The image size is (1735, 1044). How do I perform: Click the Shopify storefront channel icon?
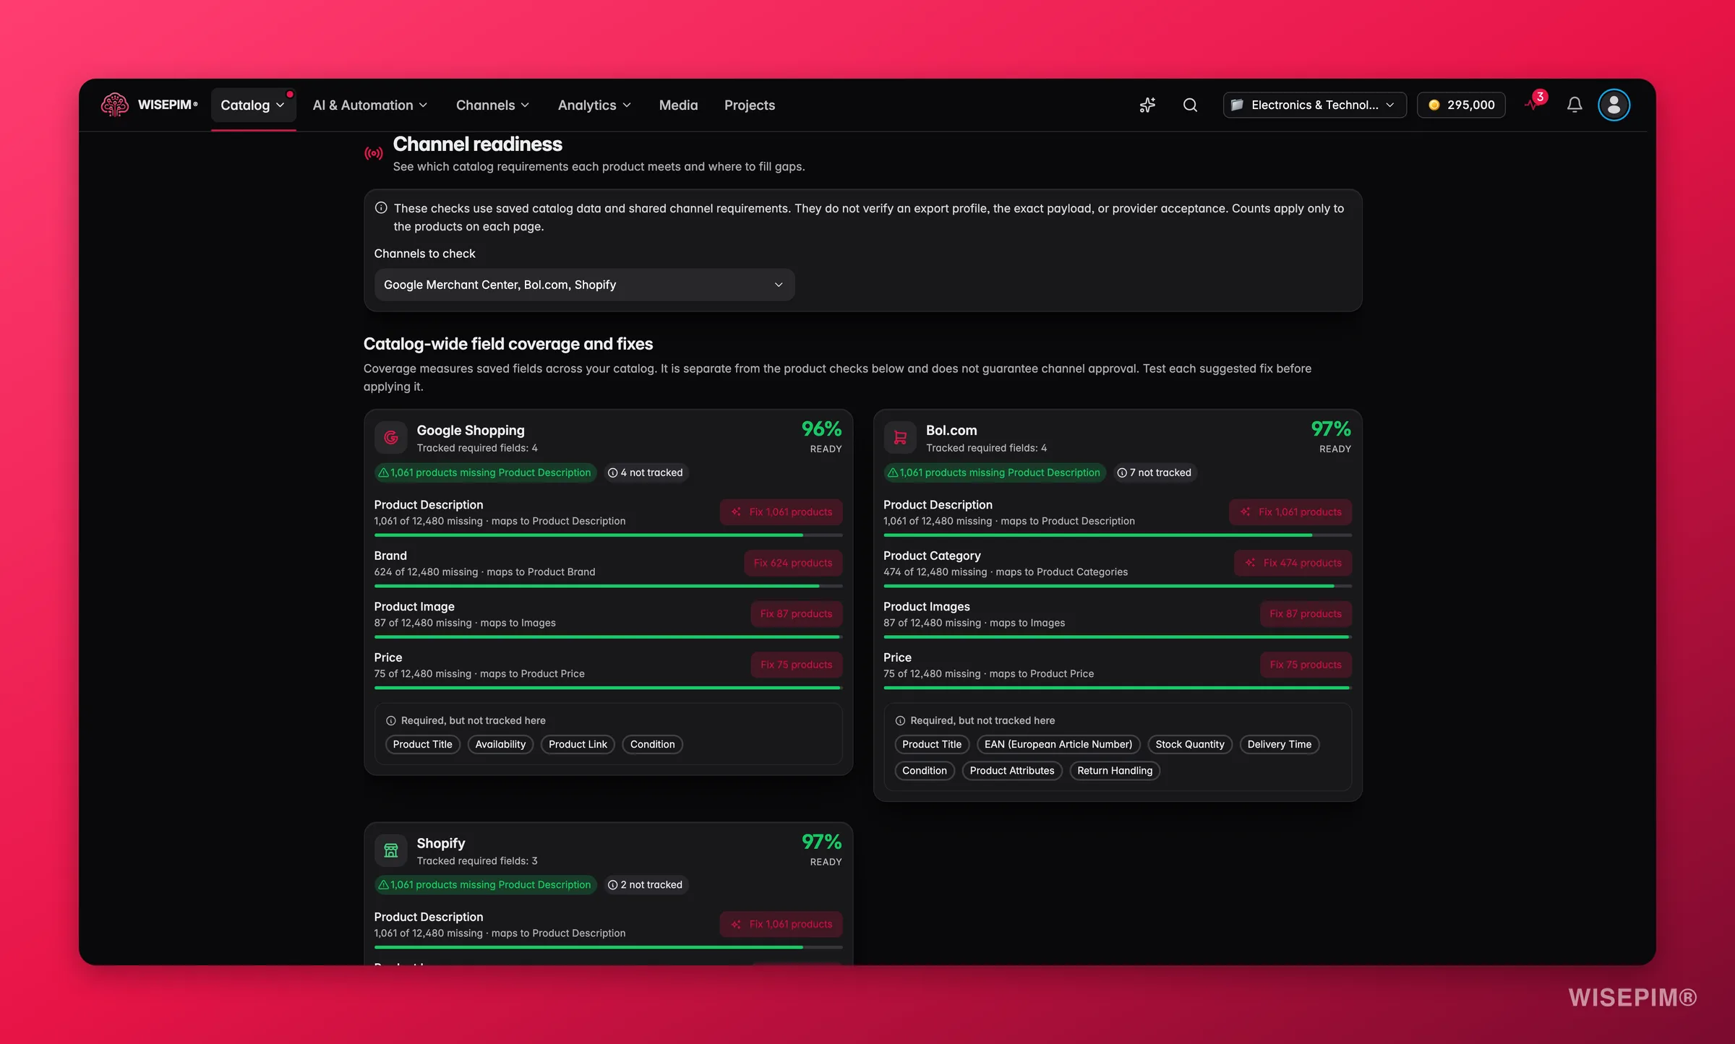click(391, 850)
